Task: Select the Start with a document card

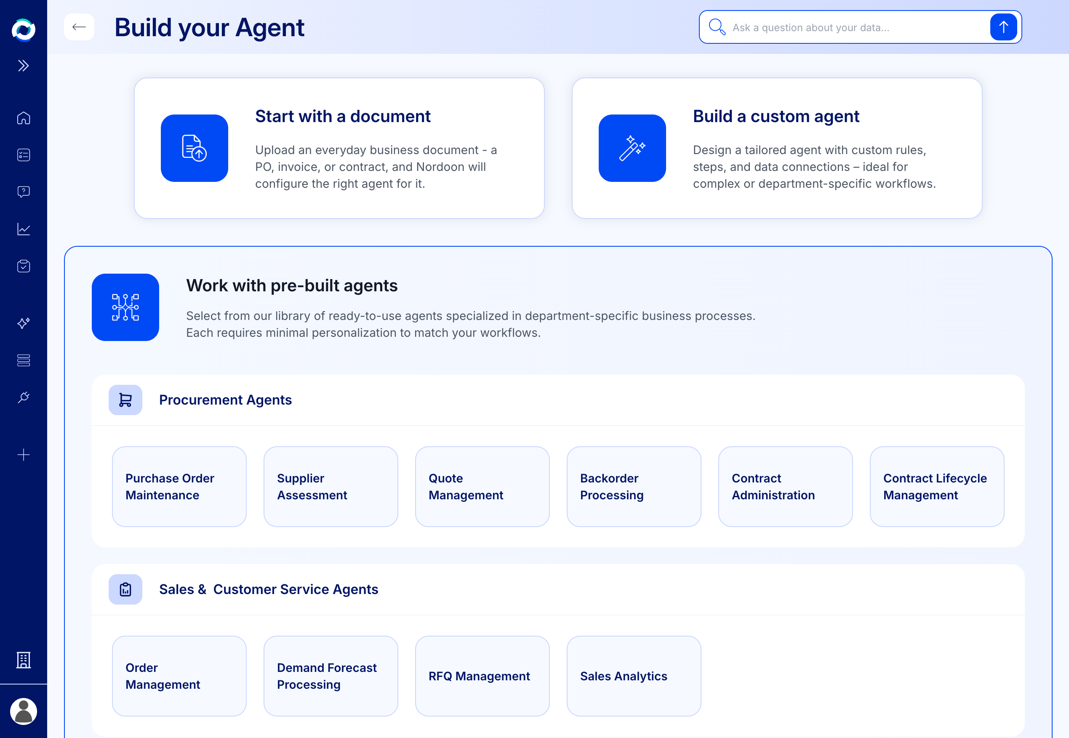Action: (x=339, y=148)
